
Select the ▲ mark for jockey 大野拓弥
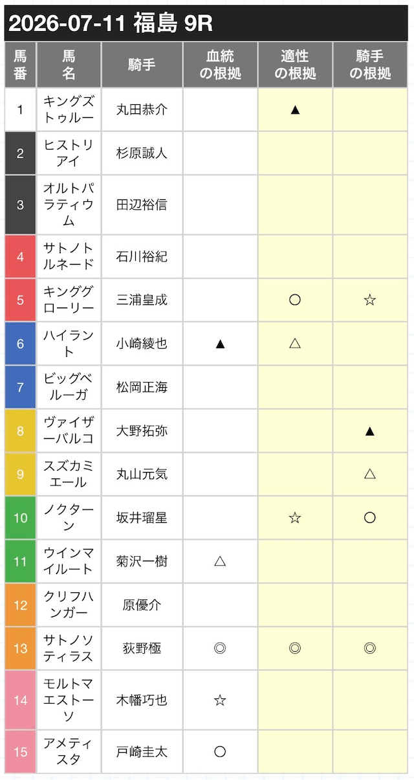pyautogui.click(x=370, y=430)
